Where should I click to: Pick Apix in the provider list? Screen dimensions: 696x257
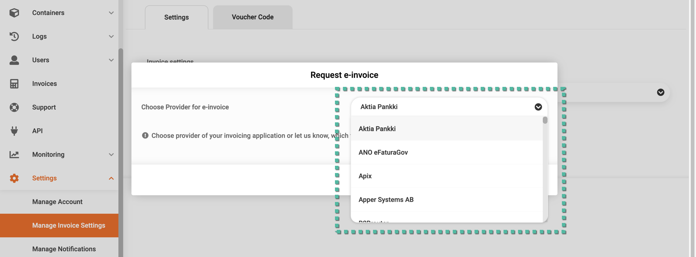pos(365,176)
